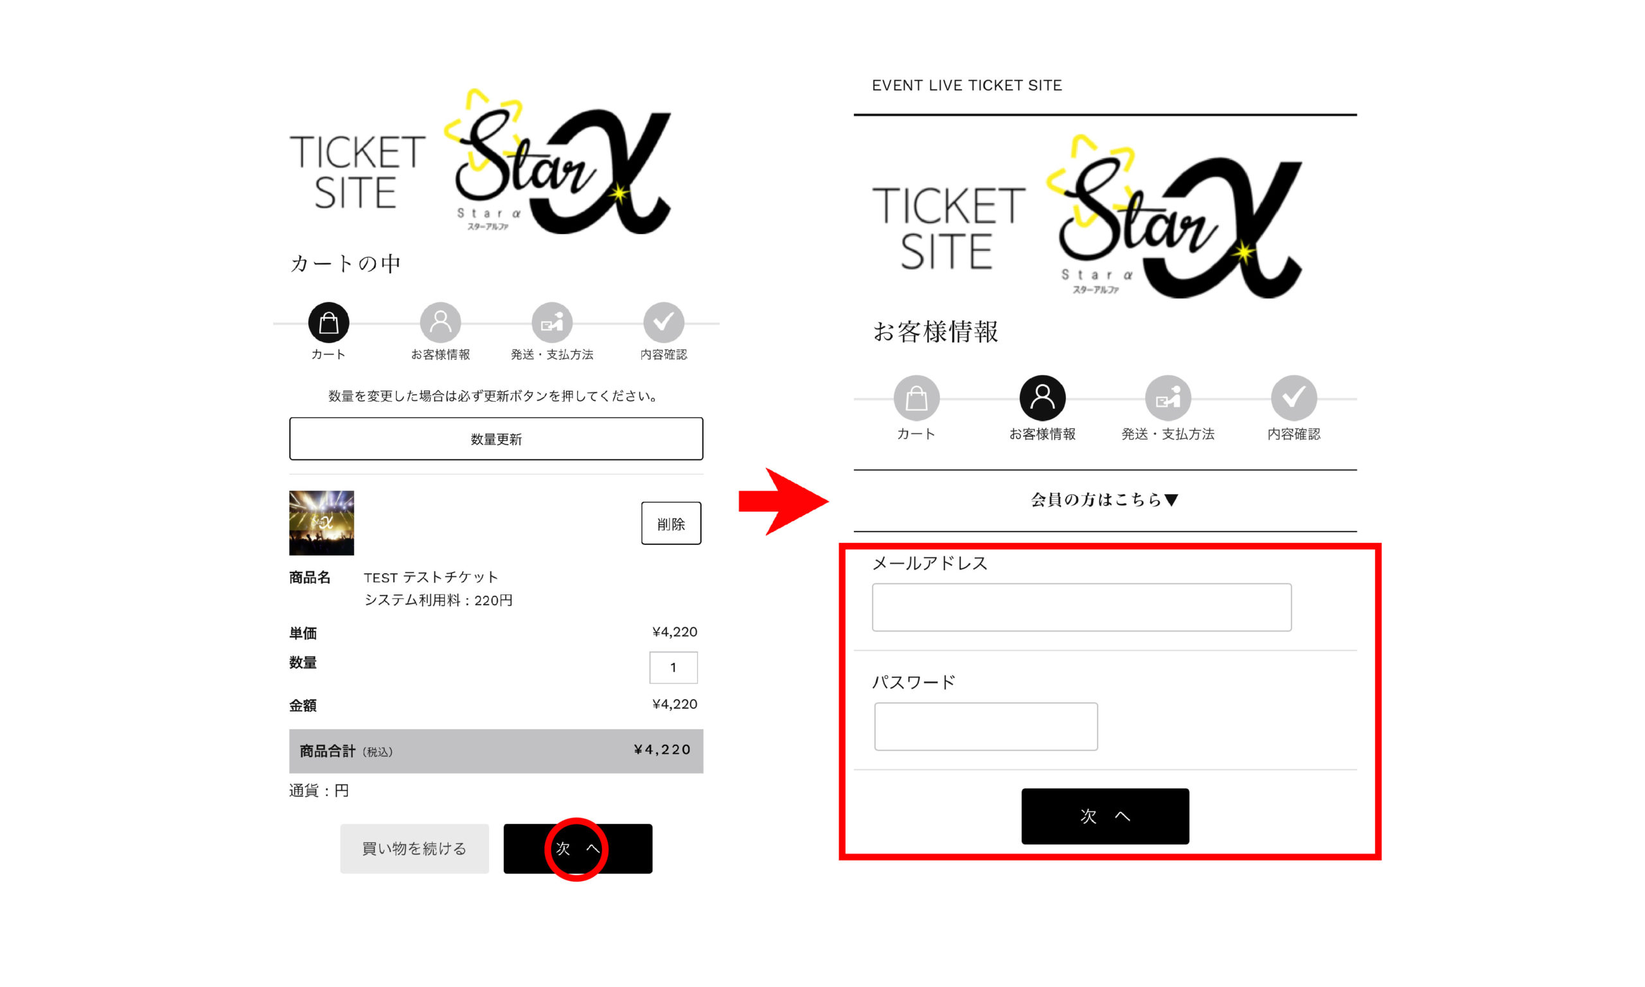Click the circled 次へ button in the cart
Image resolution: width=1645 pixels, height=987 pixels.
[x=578, y=849]
